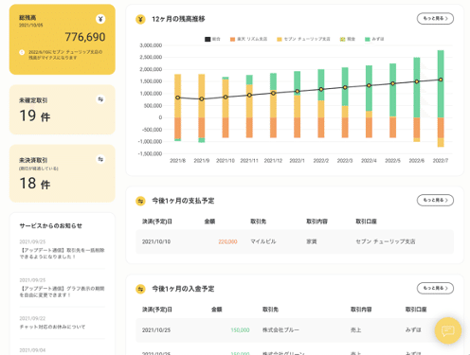Click the 株式会社ブルー payer cell
Image resolution: width=470 pixels, height=355 pixels.
(280, 330)
